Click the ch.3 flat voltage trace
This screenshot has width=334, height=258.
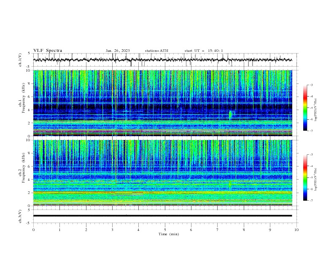pos(162,216)
